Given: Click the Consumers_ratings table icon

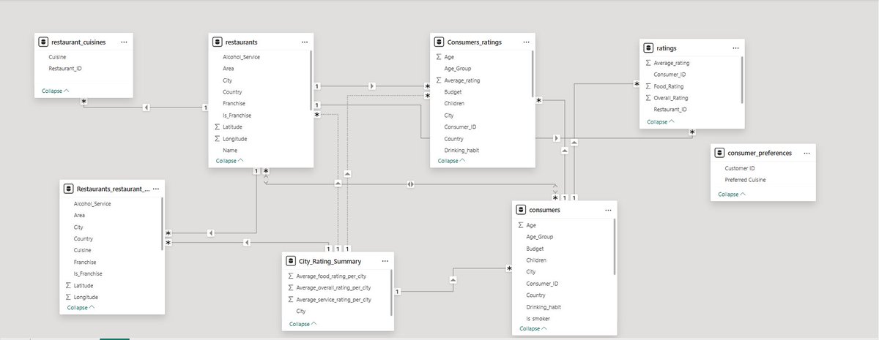Looking at the screenshot, I should [x=439, y=42].
